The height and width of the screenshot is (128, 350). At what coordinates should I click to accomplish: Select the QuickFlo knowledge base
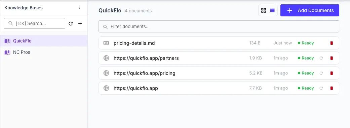pos(44,41)
